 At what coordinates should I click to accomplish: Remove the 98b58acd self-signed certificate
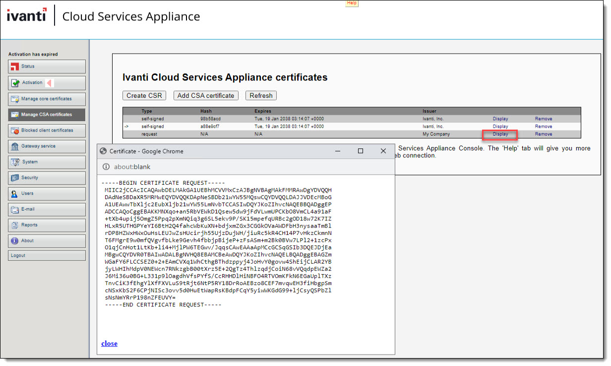coord(543,119)
